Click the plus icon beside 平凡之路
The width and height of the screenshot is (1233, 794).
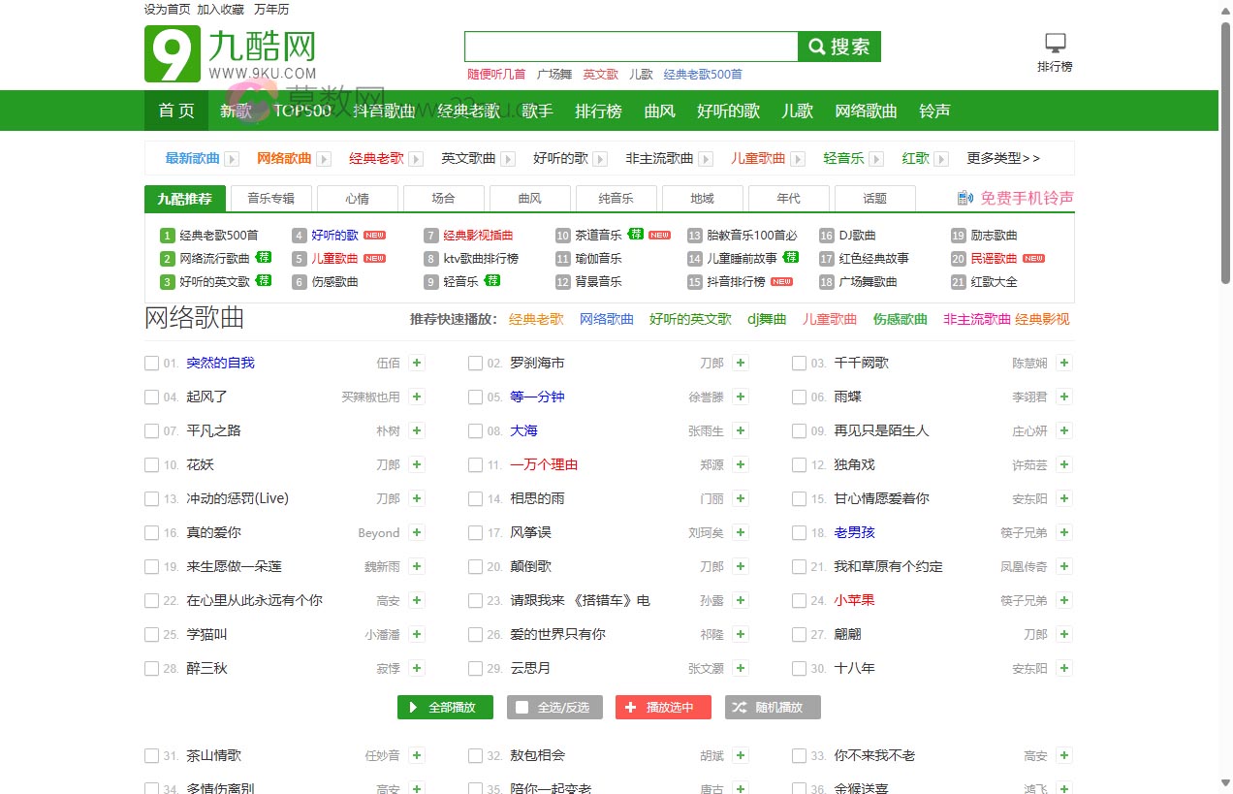(x=416, y=430)
